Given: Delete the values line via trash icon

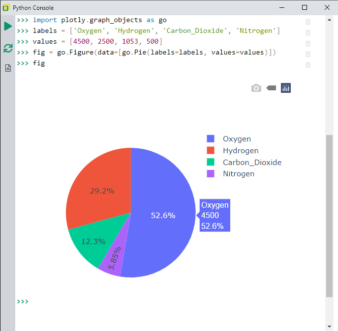Looking at the screenshot, I should [308, 44].
